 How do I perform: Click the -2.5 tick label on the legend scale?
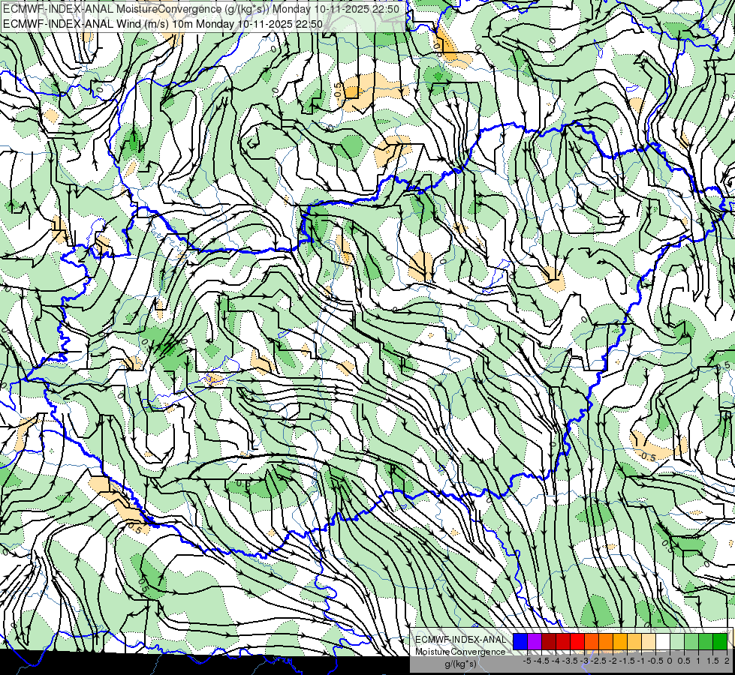pyautogui.click(x=598, y=661)
